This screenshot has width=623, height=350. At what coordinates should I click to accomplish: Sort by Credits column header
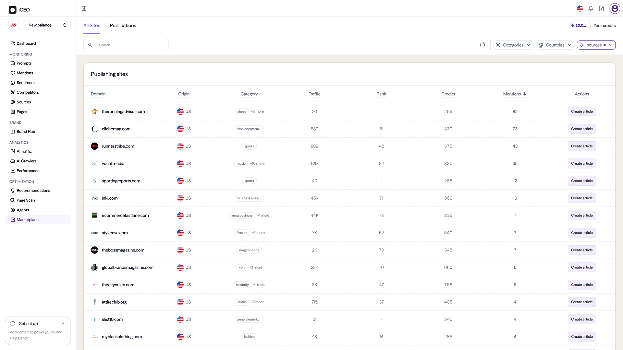point(448,94)
